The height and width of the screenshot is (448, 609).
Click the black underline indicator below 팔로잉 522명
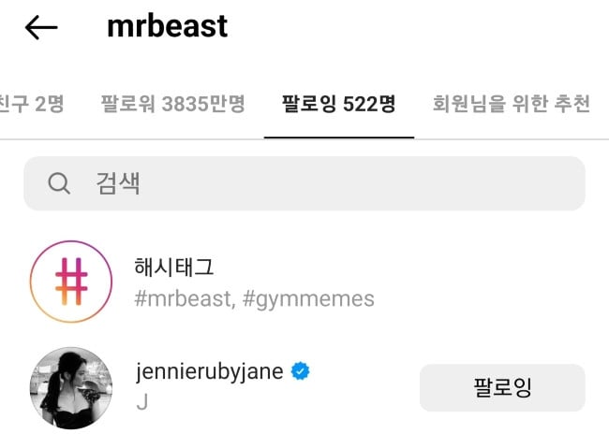(x=339, y=137)
